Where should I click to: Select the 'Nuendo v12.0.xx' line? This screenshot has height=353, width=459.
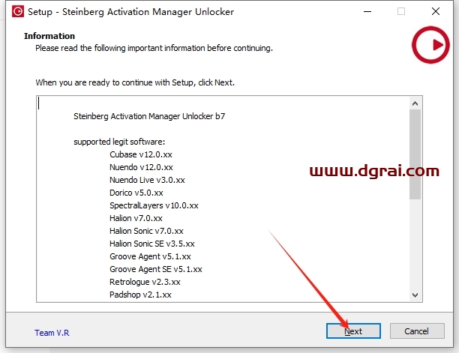click(x=141, y=167)
